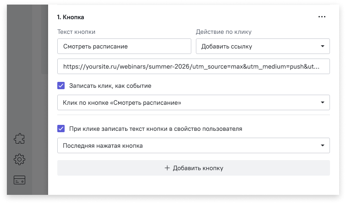346x204 pixels.
Task: Focus the Текст кнопки input field
Action: tap(124, 46)
